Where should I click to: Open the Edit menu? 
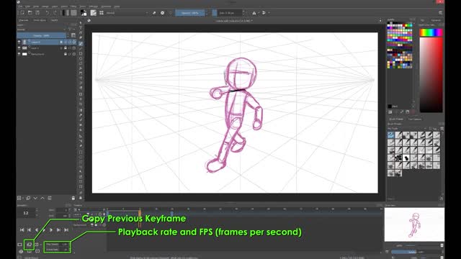coord(27,6)
